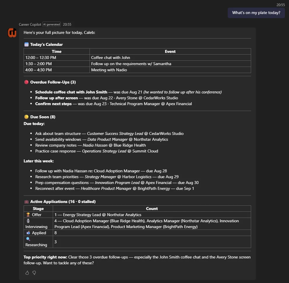Click the 'Top priority right now' summary text
The height and width of the screenshot is (283, 289).
coord(137,260)
